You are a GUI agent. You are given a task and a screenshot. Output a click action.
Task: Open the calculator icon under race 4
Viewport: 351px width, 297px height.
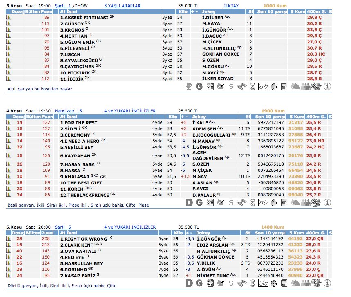pos(284,202)
